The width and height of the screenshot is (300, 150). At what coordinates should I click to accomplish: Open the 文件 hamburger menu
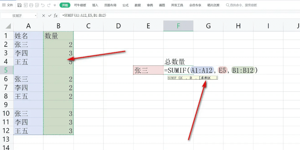[8, 5]
